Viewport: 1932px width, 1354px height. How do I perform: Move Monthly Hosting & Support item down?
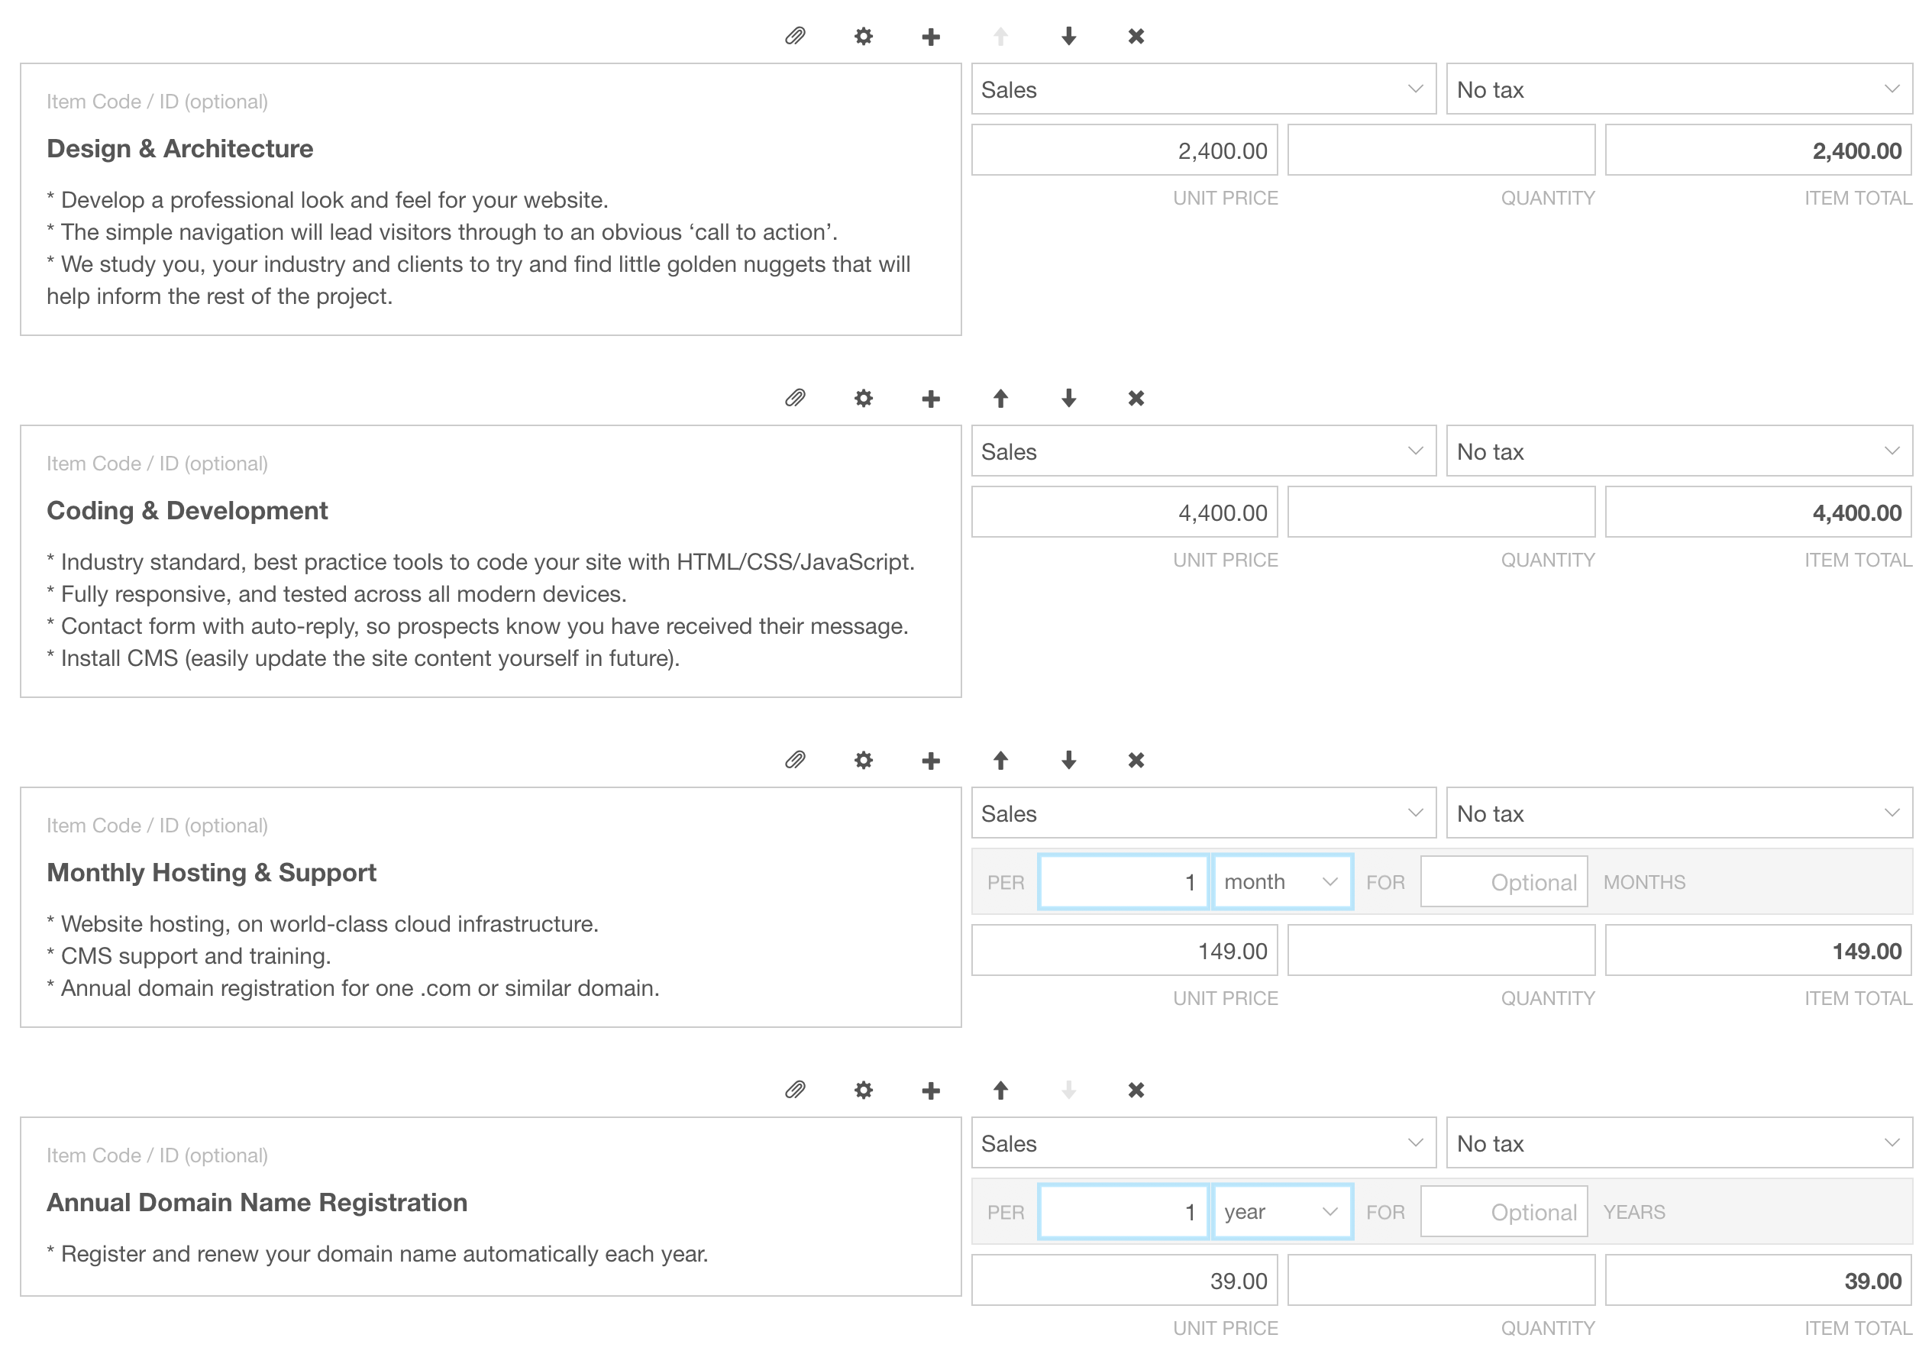[x=1068, y=761]
